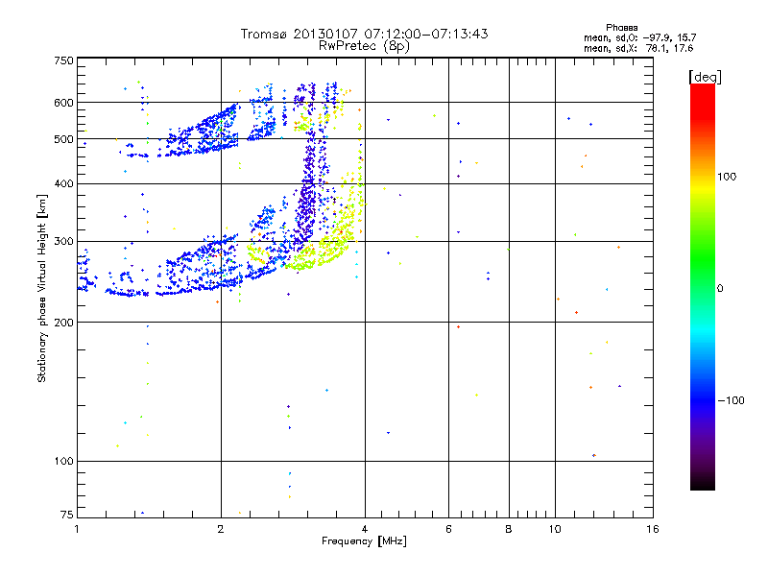Click colorbar tick label '0'
768x576 pixels.
(x=720, y=289)
